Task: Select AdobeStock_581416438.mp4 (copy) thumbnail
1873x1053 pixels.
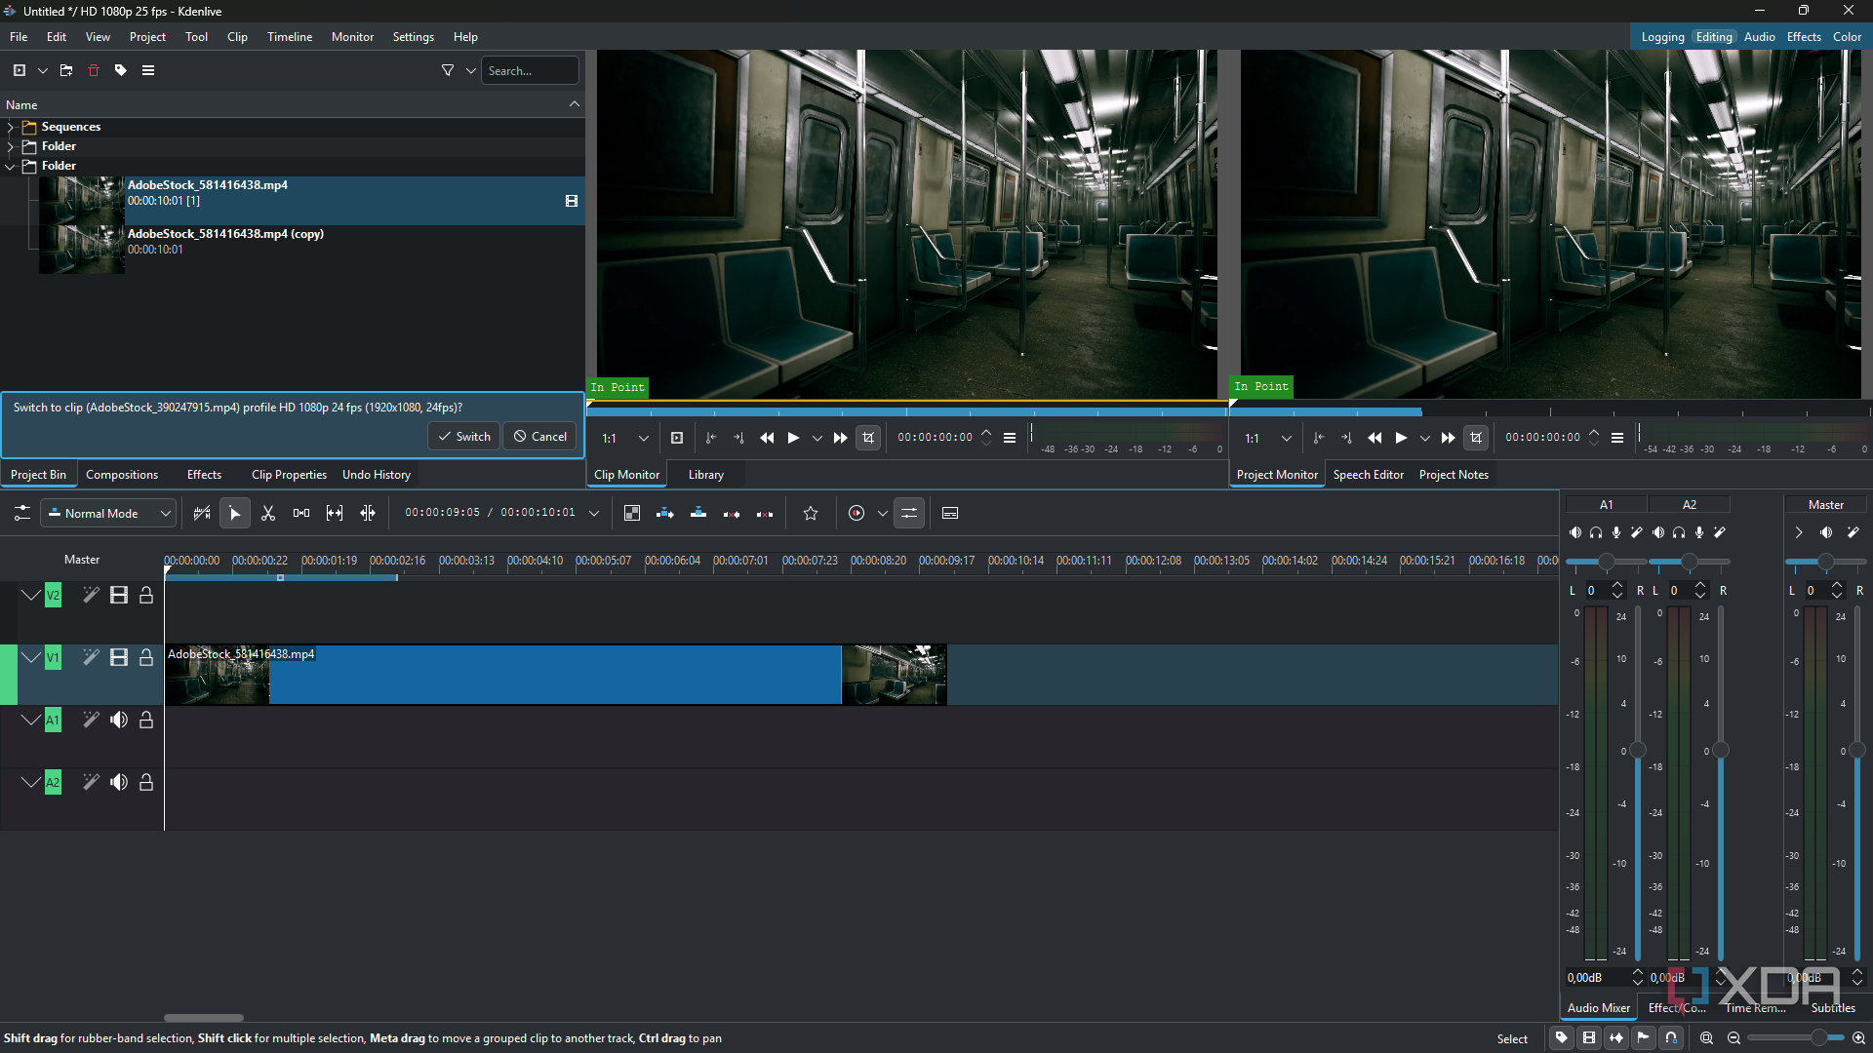Action: point(82,250)
